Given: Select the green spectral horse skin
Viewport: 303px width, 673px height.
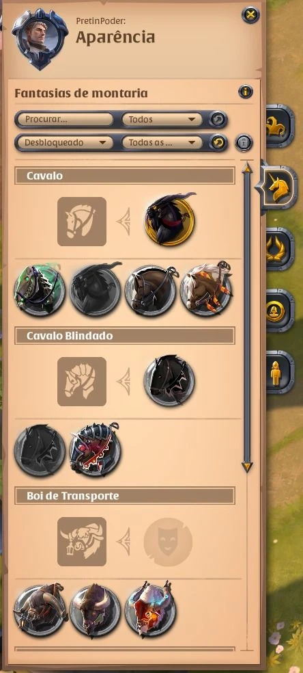Looking at the screenshot, I should coord(40,290).
